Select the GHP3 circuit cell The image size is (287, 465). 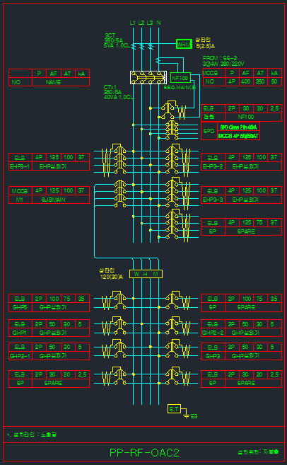(213, 355)
